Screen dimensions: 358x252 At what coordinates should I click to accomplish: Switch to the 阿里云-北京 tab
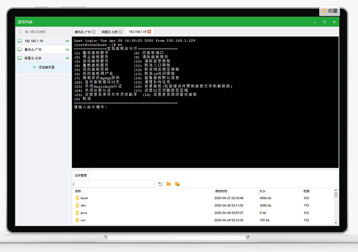(110, 32)
